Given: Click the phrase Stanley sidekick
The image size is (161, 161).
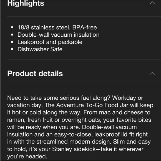Looking at the screenshot, I should (x=74, y=149).
